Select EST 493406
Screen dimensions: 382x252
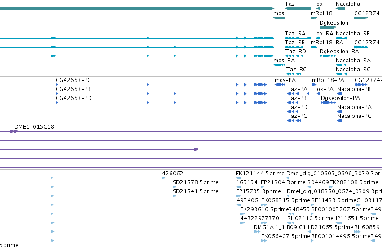(247, 201)
